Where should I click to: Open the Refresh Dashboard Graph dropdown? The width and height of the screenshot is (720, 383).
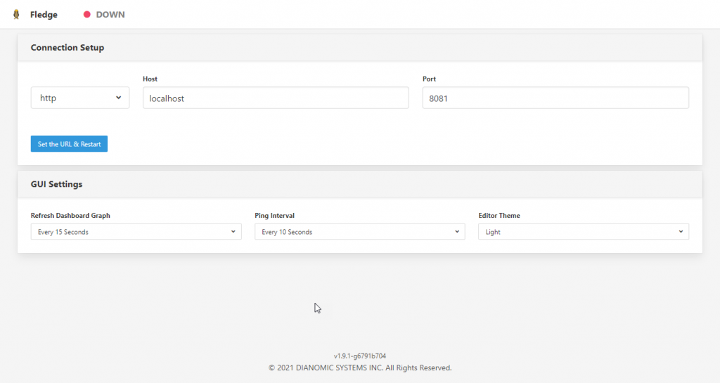coord(136,232)
